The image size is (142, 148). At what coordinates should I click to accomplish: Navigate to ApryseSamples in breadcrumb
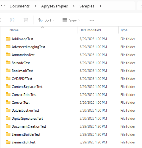54,6
